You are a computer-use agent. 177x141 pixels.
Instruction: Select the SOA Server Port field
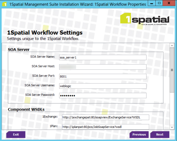[x=103, y=77]
